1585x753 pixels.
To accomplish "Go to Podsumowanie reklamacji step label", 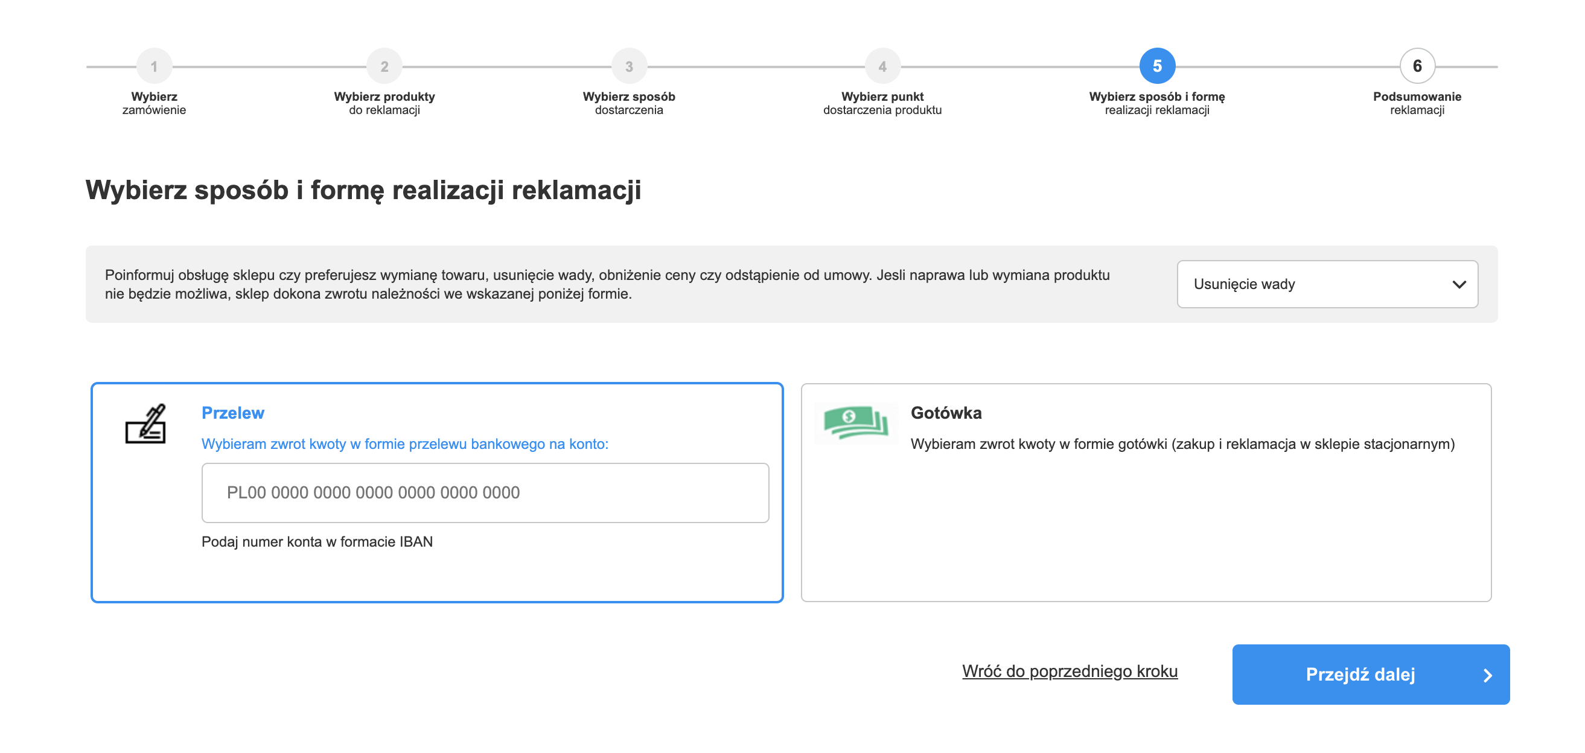I will (1417, 103).
